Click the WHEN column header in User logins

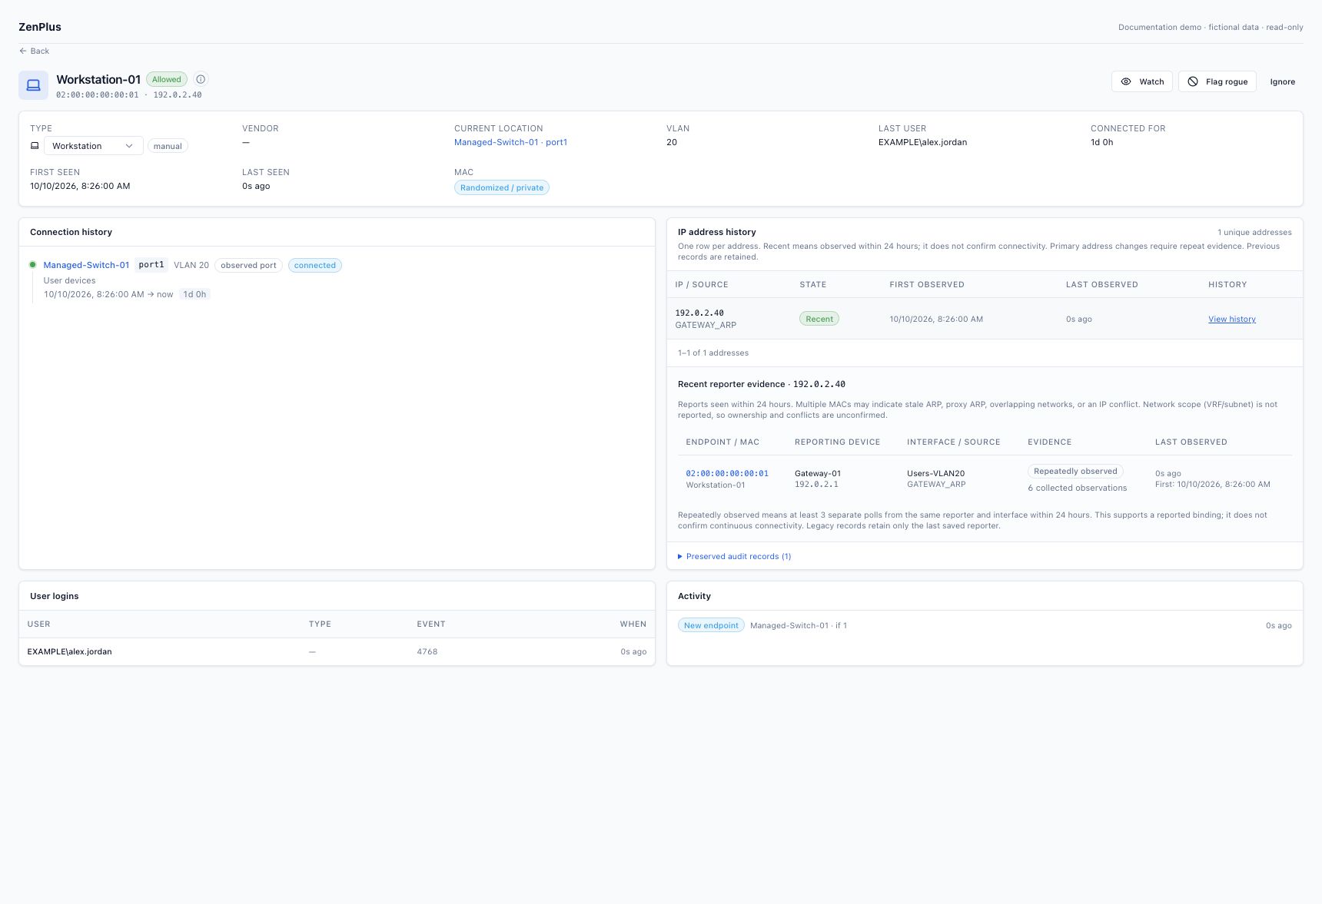[633, 624]
